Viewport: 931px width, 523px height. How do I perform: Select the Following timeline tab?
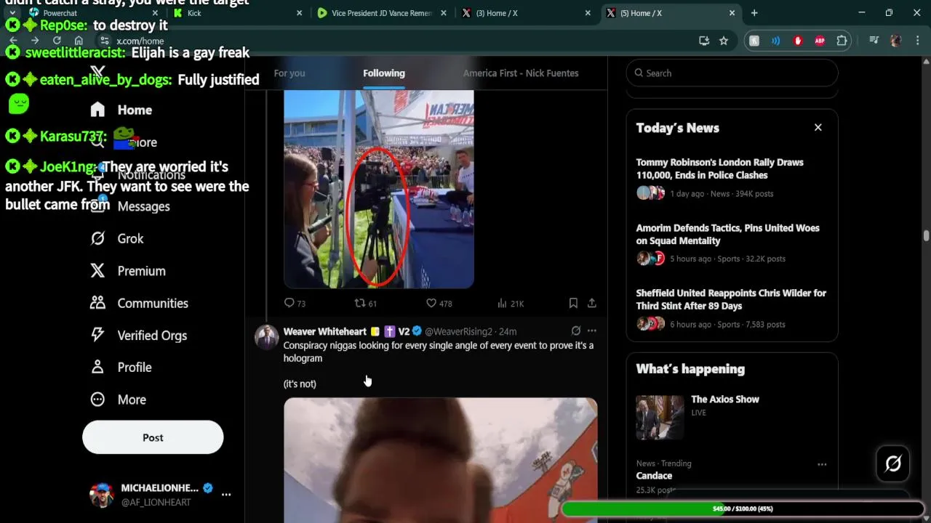coord(384,73)
